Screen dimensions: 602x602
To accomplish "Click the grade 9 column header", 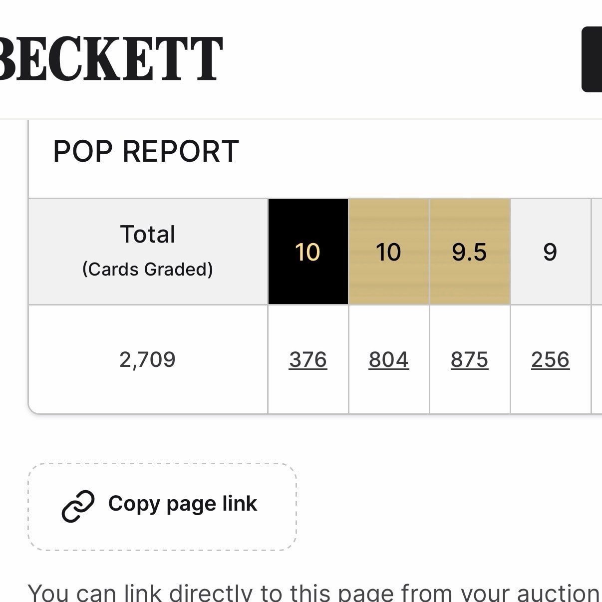I will (x=550, y=252).
